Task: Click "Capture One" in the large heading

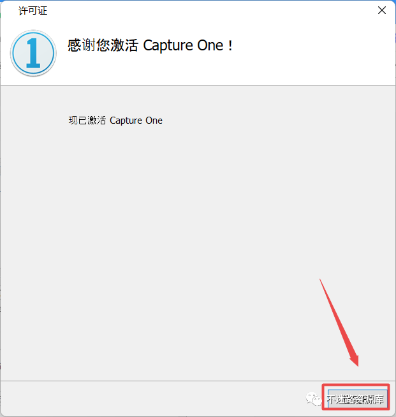Action: click(183, 46)
